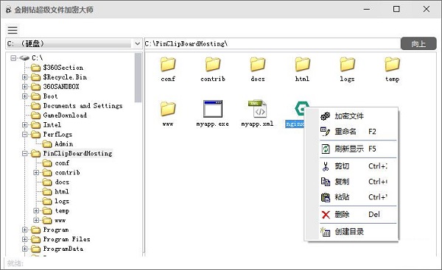Select the conf subfolder in tree

62,163
